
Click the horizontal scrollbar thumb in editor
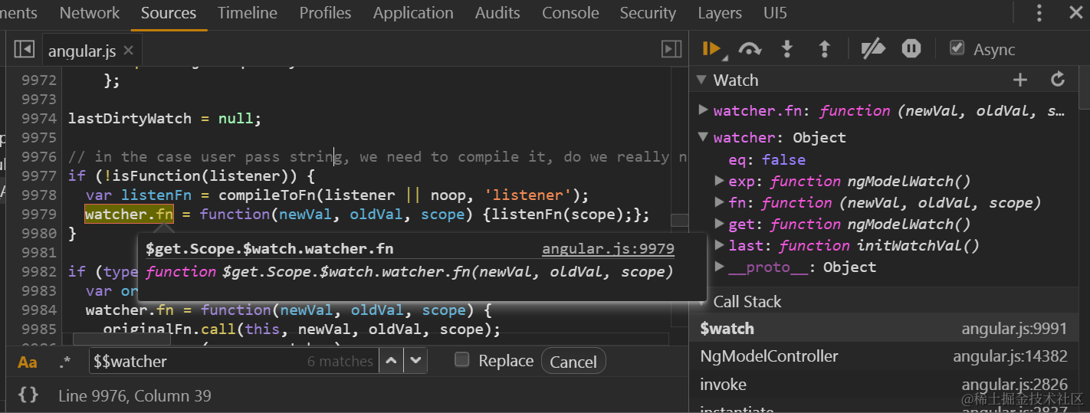point(121,339)
